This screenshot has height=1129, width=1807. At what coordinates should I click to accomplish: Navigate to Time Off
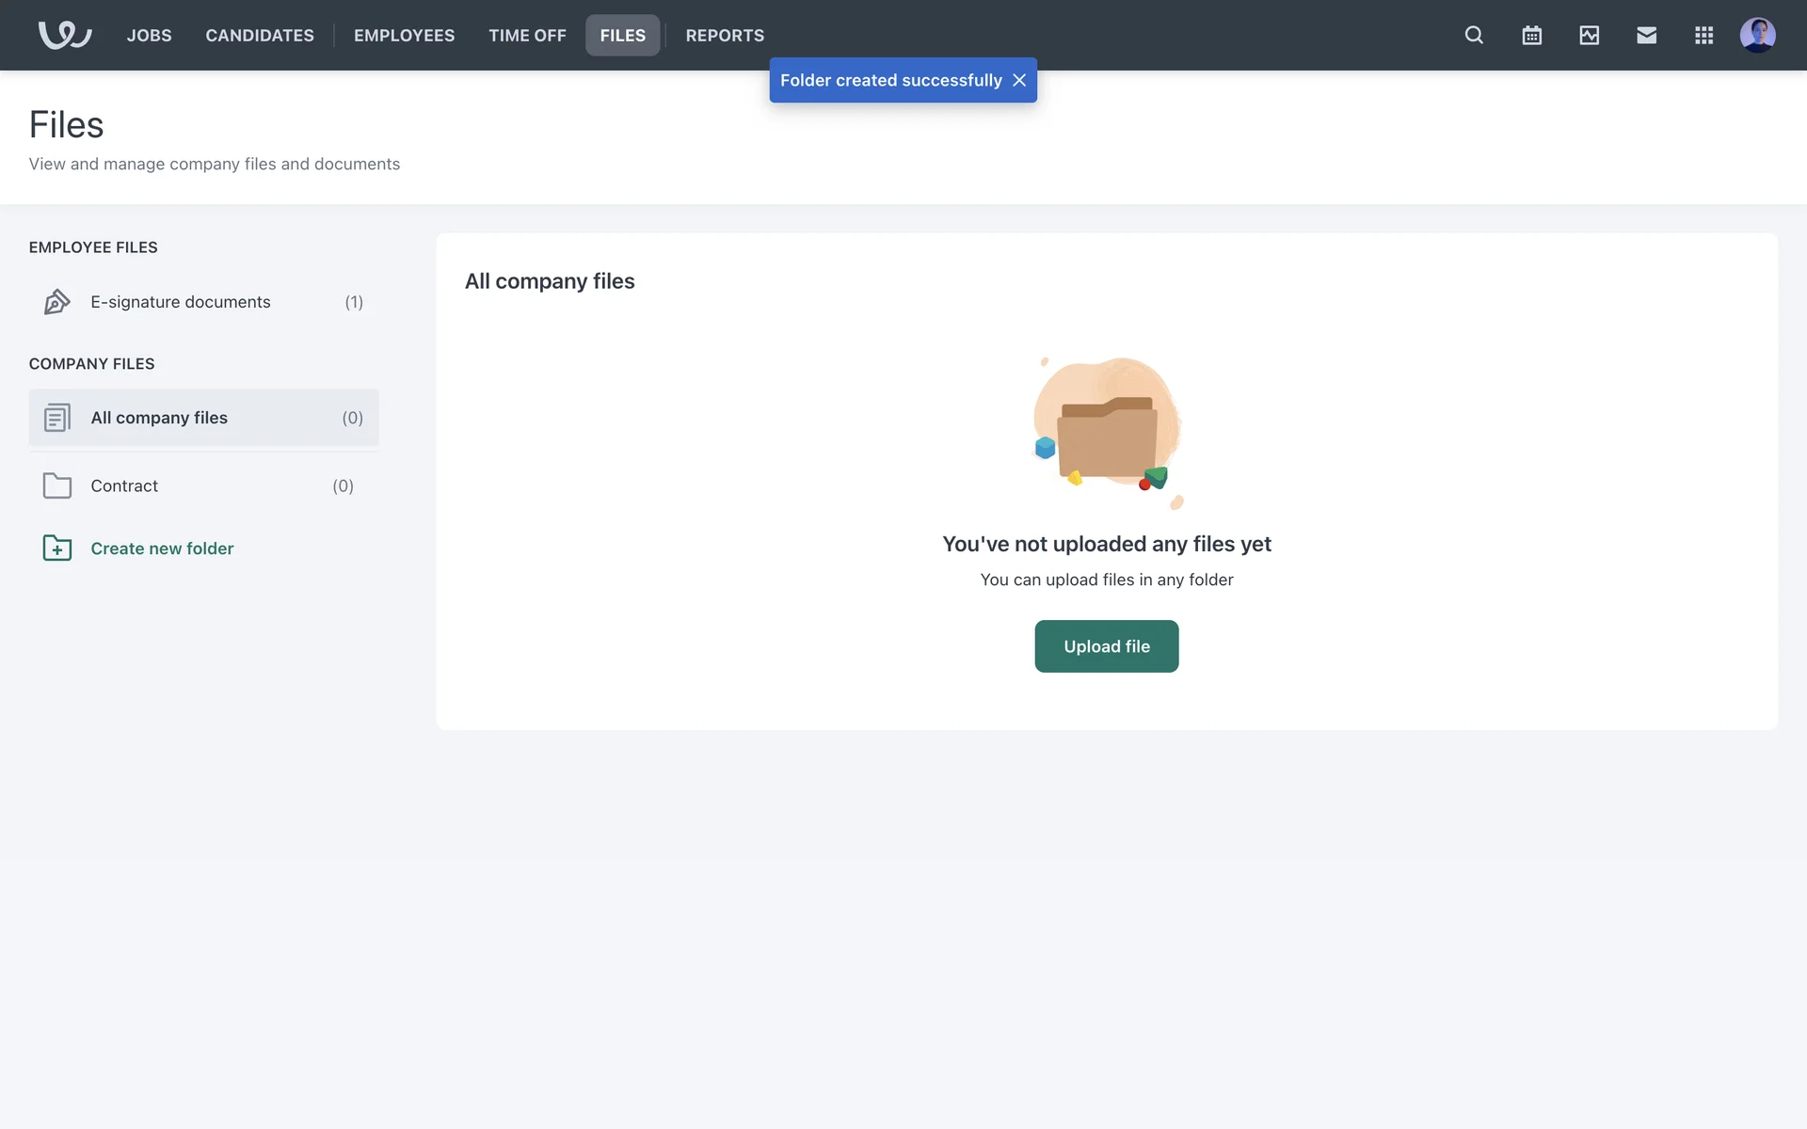tap(527, 35)
